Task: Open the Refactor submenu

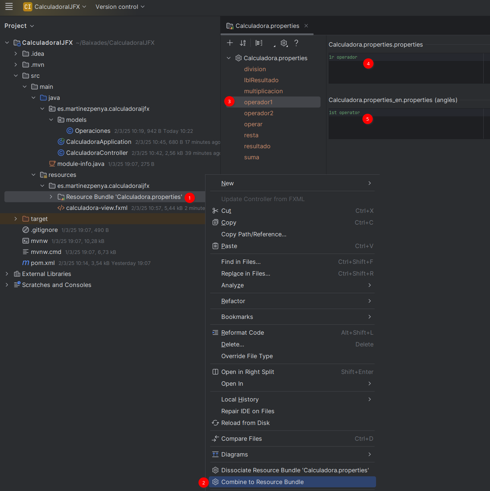Action: 233,301
